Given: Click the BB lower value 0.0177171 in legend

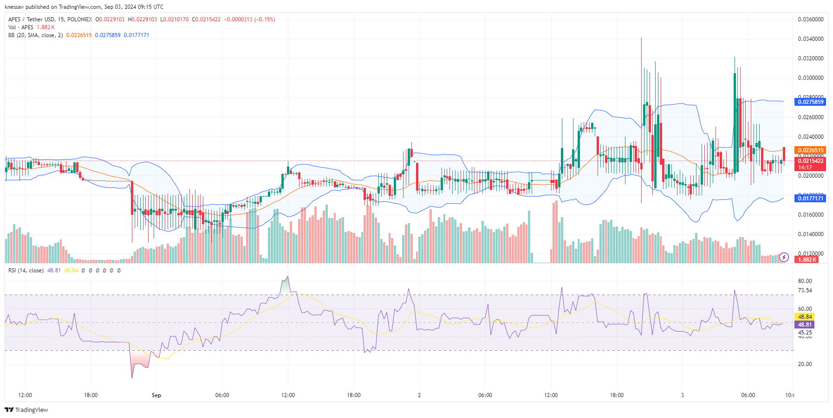Looking at the screenshot, I should click(137, 35).
